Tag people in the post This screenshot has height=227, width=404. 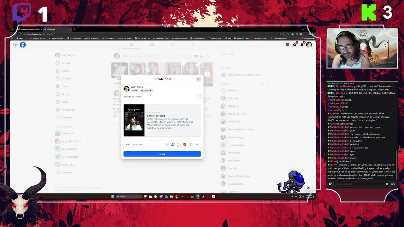173,144
